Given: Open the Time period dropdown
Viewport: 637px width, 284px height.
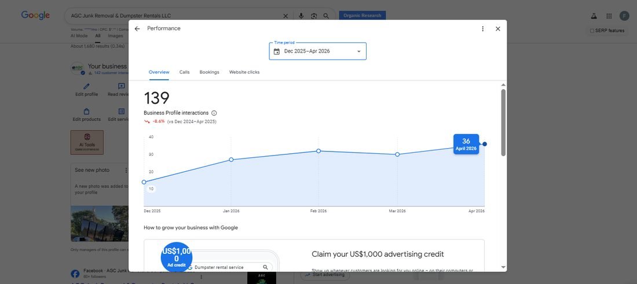Looking at the screenshot, I should point(318,51).
